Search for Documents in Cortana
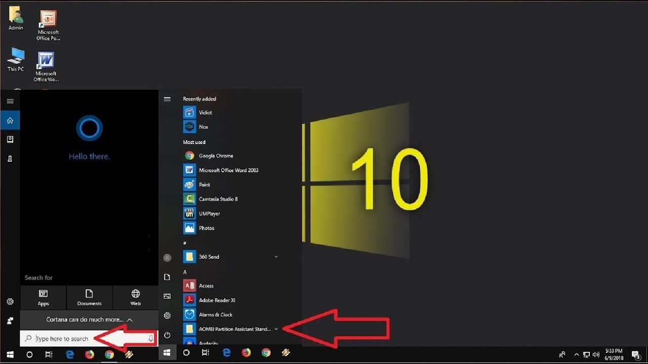 tap(89, 298)
